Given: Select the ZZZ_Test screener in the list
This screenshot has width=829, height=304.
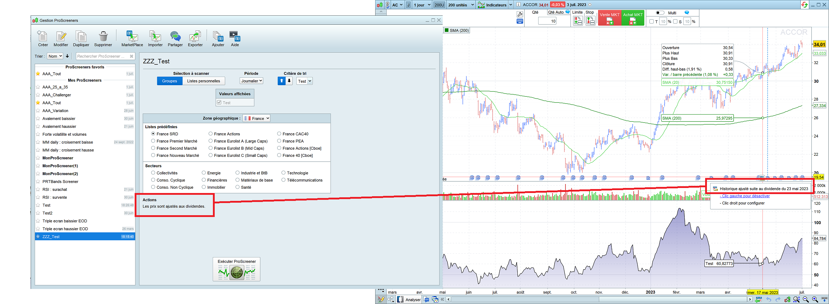Looking at the screenshot, I should pos(85,237).
